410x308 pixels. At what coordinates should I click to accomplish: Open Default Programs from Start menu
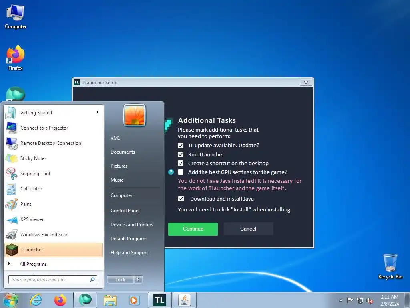click(129, 239)
